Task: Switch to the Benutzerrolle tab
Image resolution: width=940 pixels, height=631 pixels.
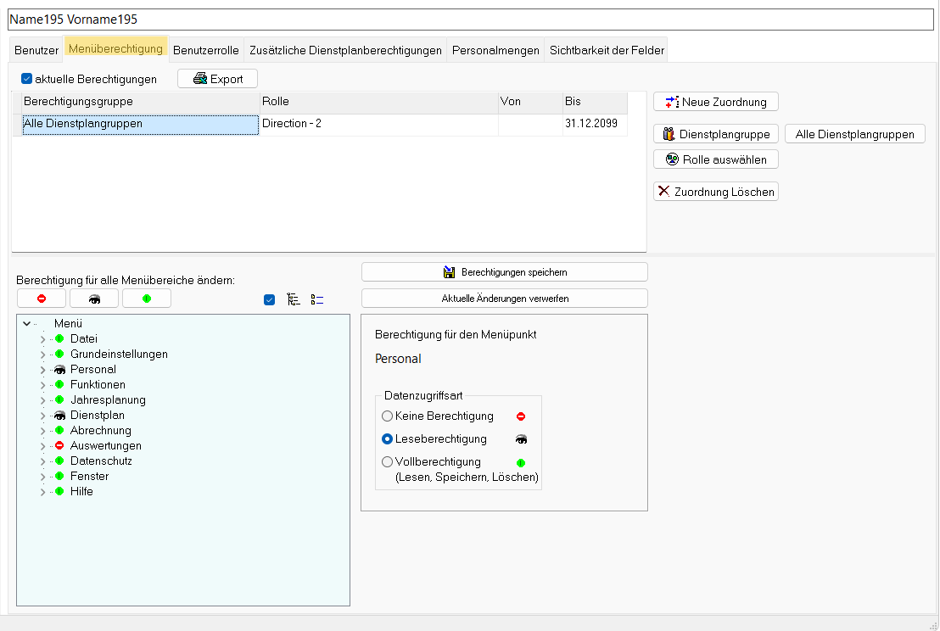Action: tap(206, 50)
